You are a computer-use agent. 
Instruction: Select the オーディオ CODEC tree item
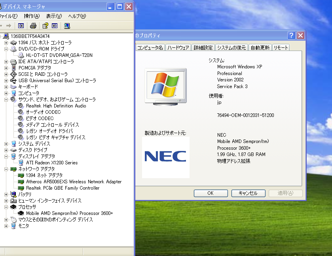[x=43, y=112]
